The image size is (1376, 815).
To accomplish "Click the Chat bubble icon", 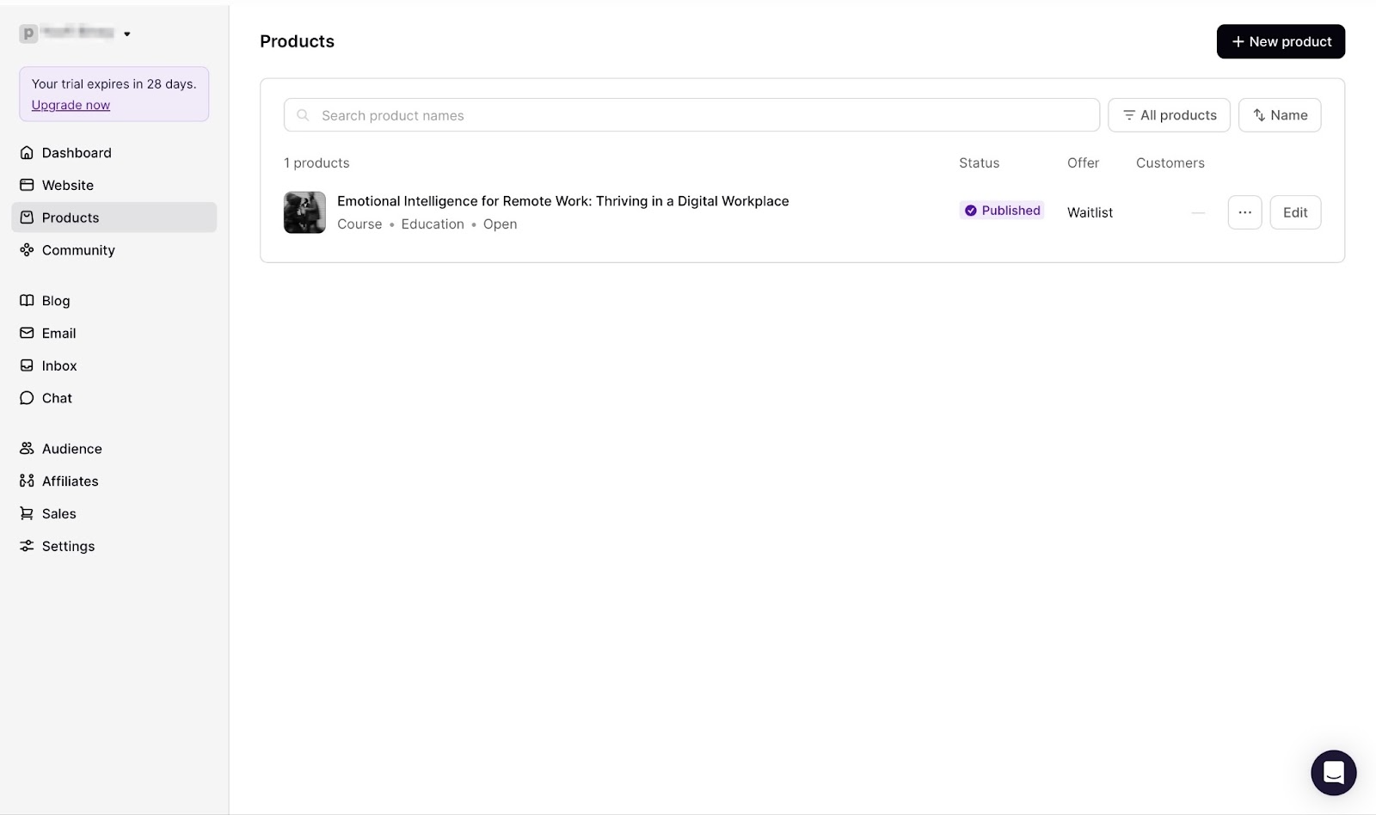I will [x=27, y=398].
